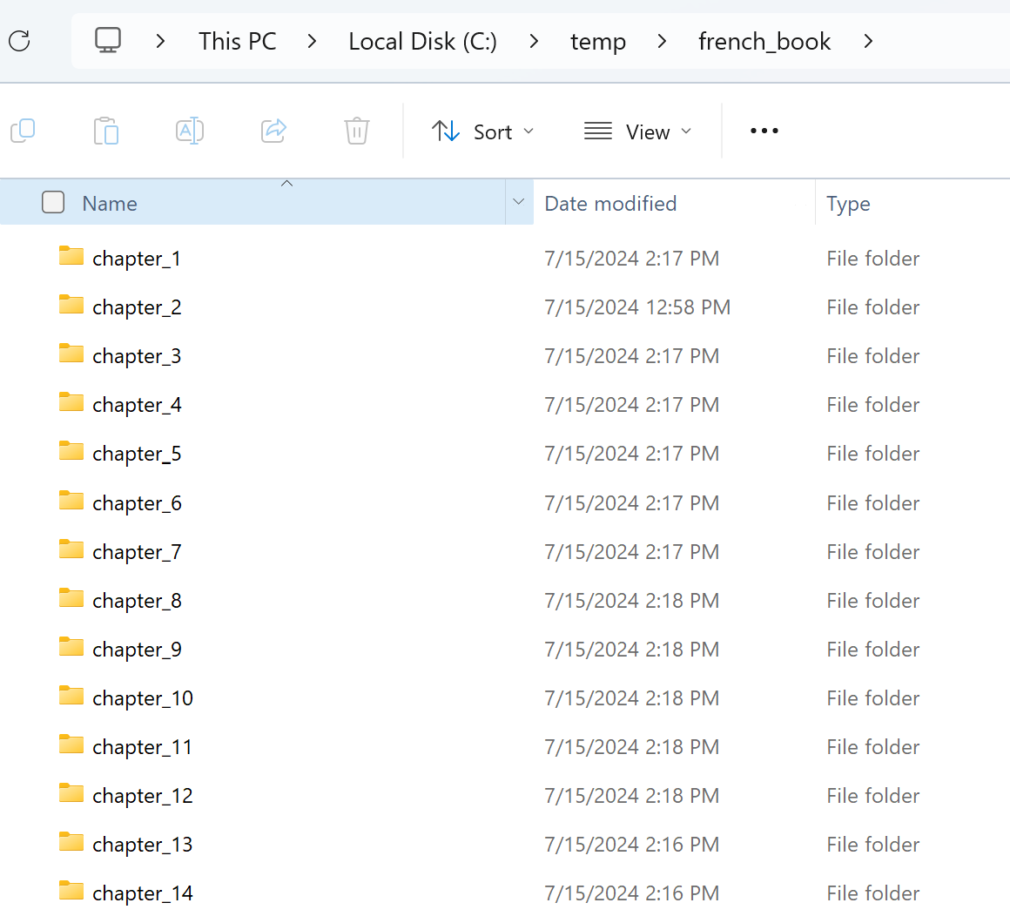Navigate to temp in breadcrumb
This screenshot has height=923, width=1010.
pyautogui.click(x=598, y=43)
